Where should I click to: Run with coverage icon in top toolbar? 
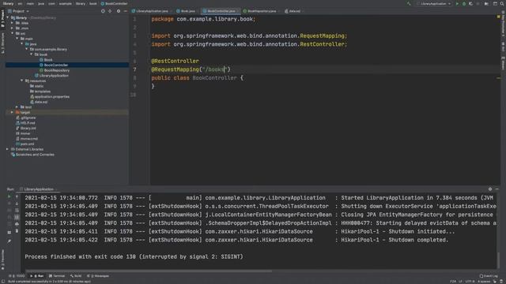[x=471, y=4]
